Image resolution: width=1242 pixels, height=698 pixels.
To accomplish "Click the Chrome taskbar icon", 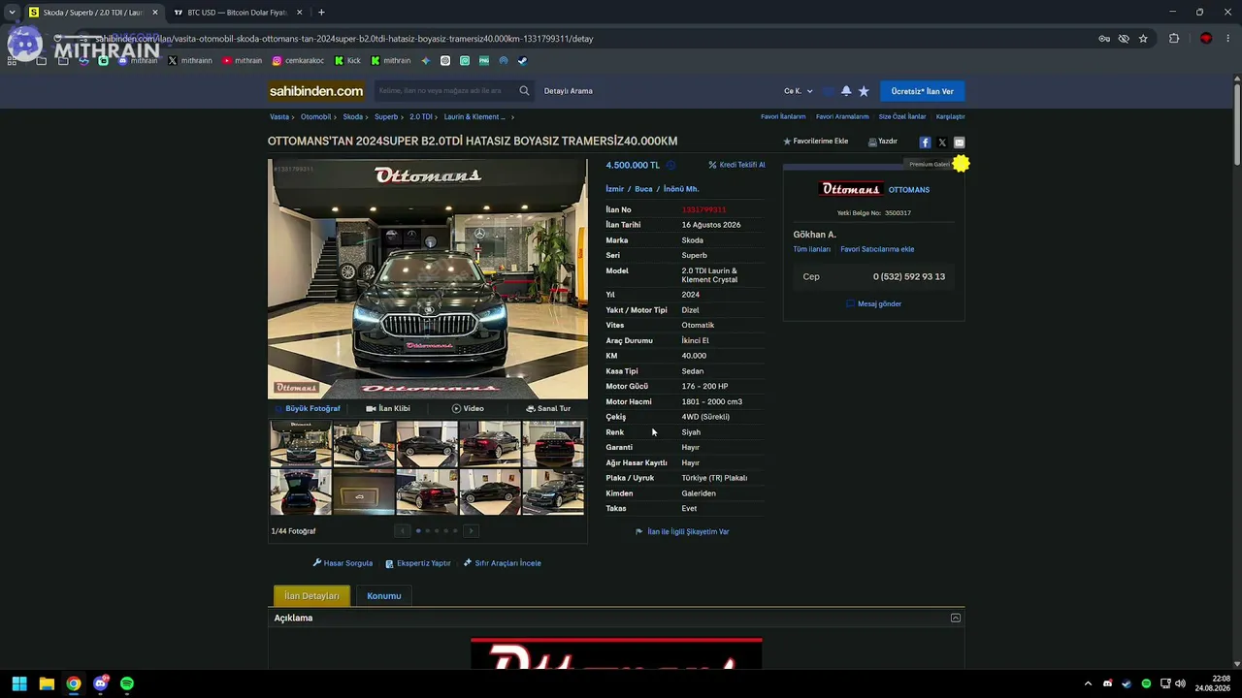I will (x=74, y=683).
